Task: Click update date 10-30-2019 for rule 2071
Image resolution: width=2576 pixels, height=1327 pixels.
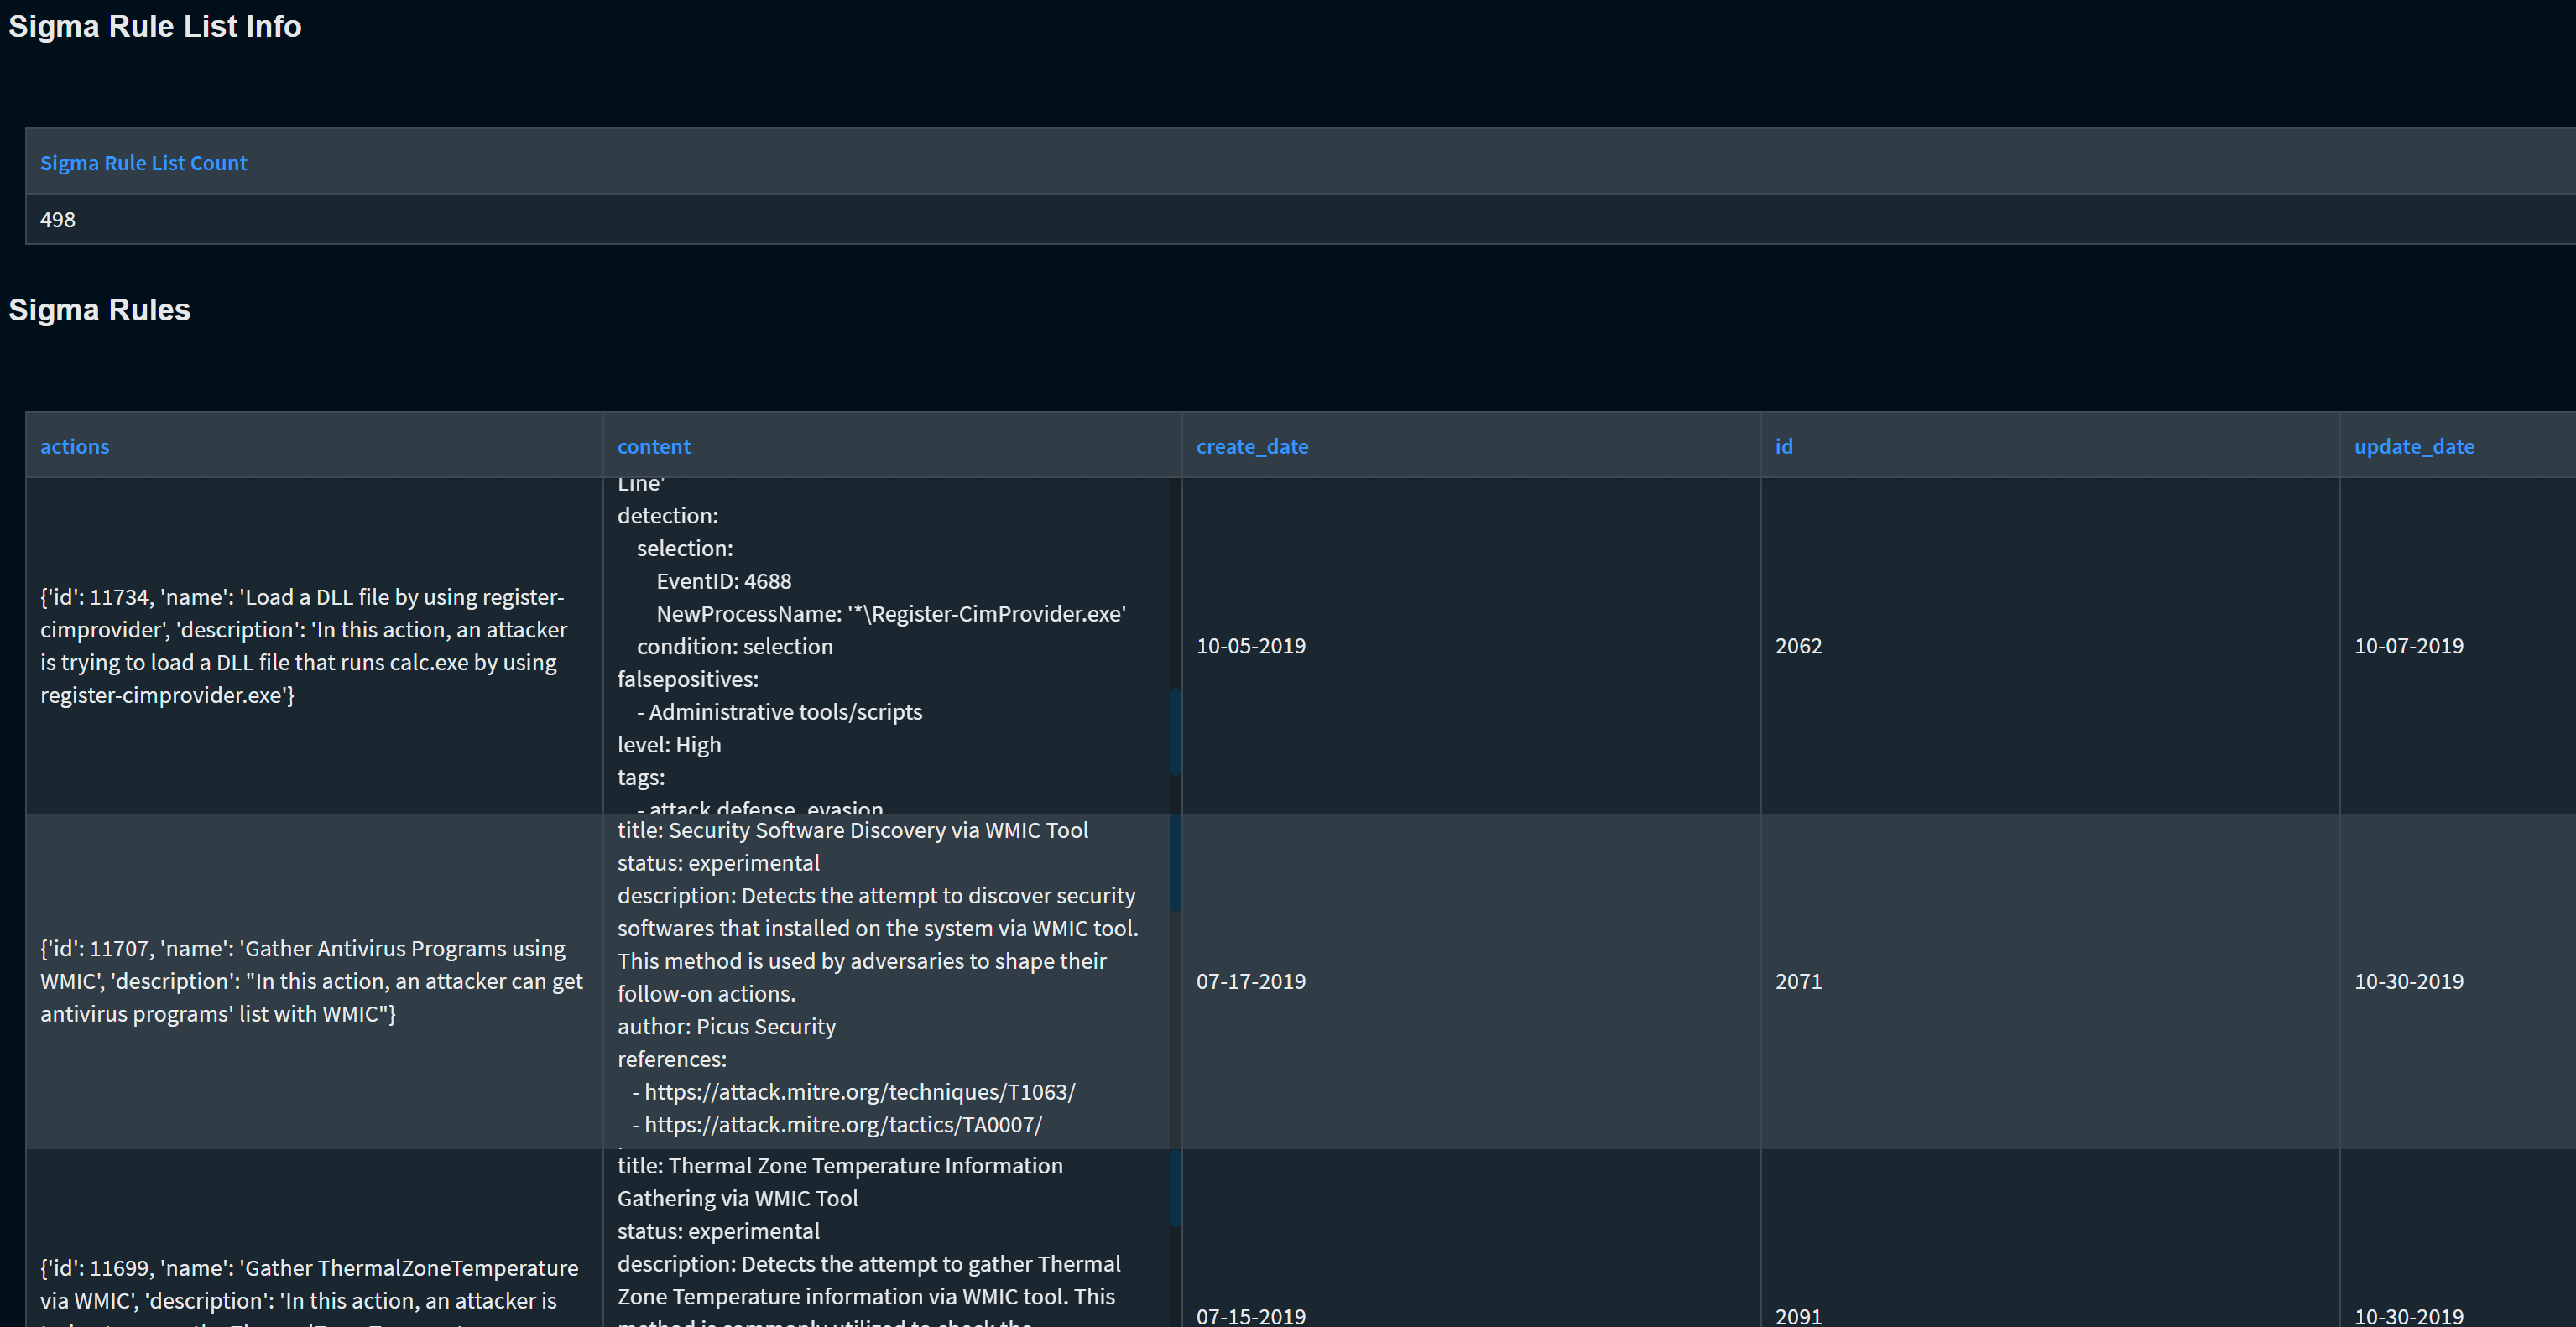Action: (x=2408, y=981)
